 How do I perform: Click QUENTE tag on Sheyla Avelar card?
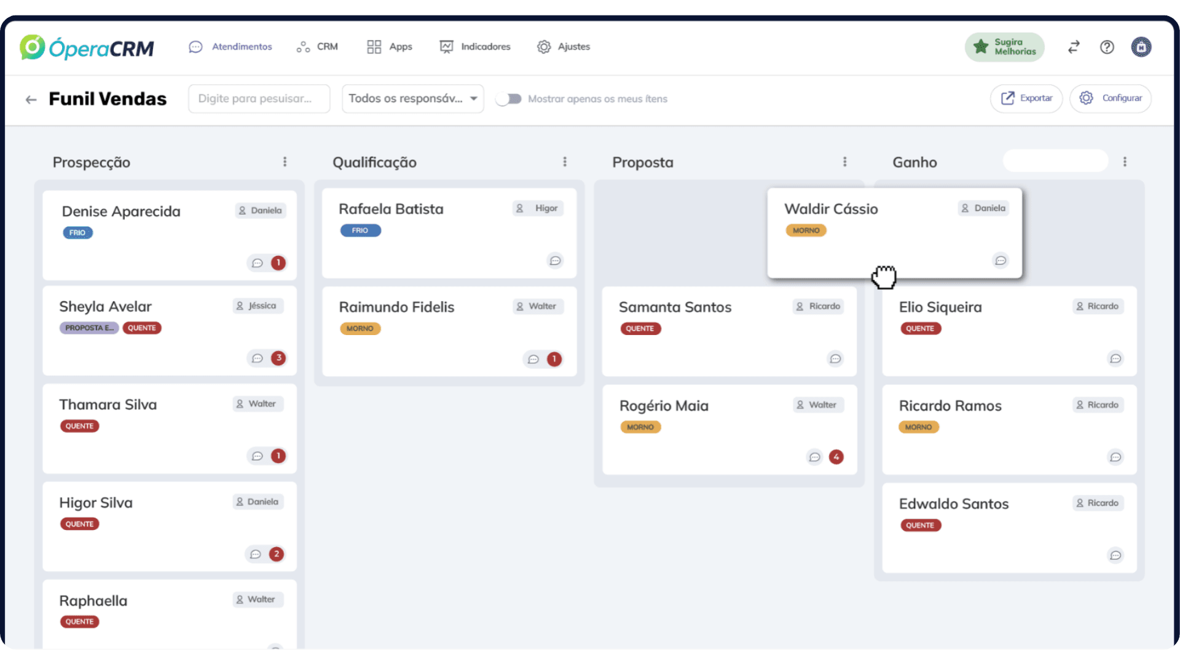point(142,328)
